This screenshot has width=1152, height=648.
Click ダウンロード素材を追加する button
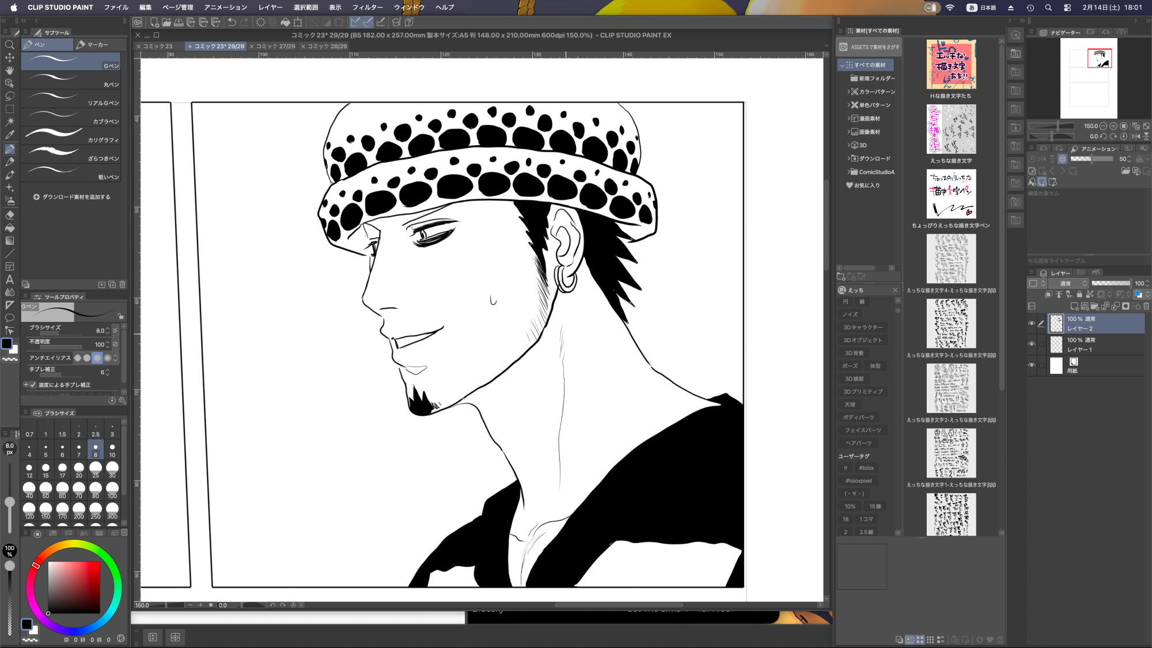click(71, 197)
